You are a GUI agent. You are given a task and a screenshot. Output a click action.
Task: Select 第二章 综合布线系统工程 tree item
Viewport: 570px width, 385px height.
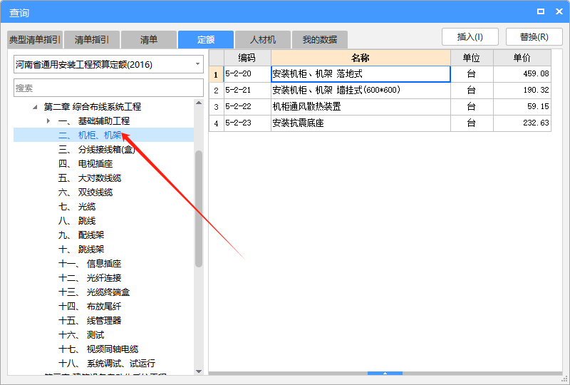coord(93,107)
